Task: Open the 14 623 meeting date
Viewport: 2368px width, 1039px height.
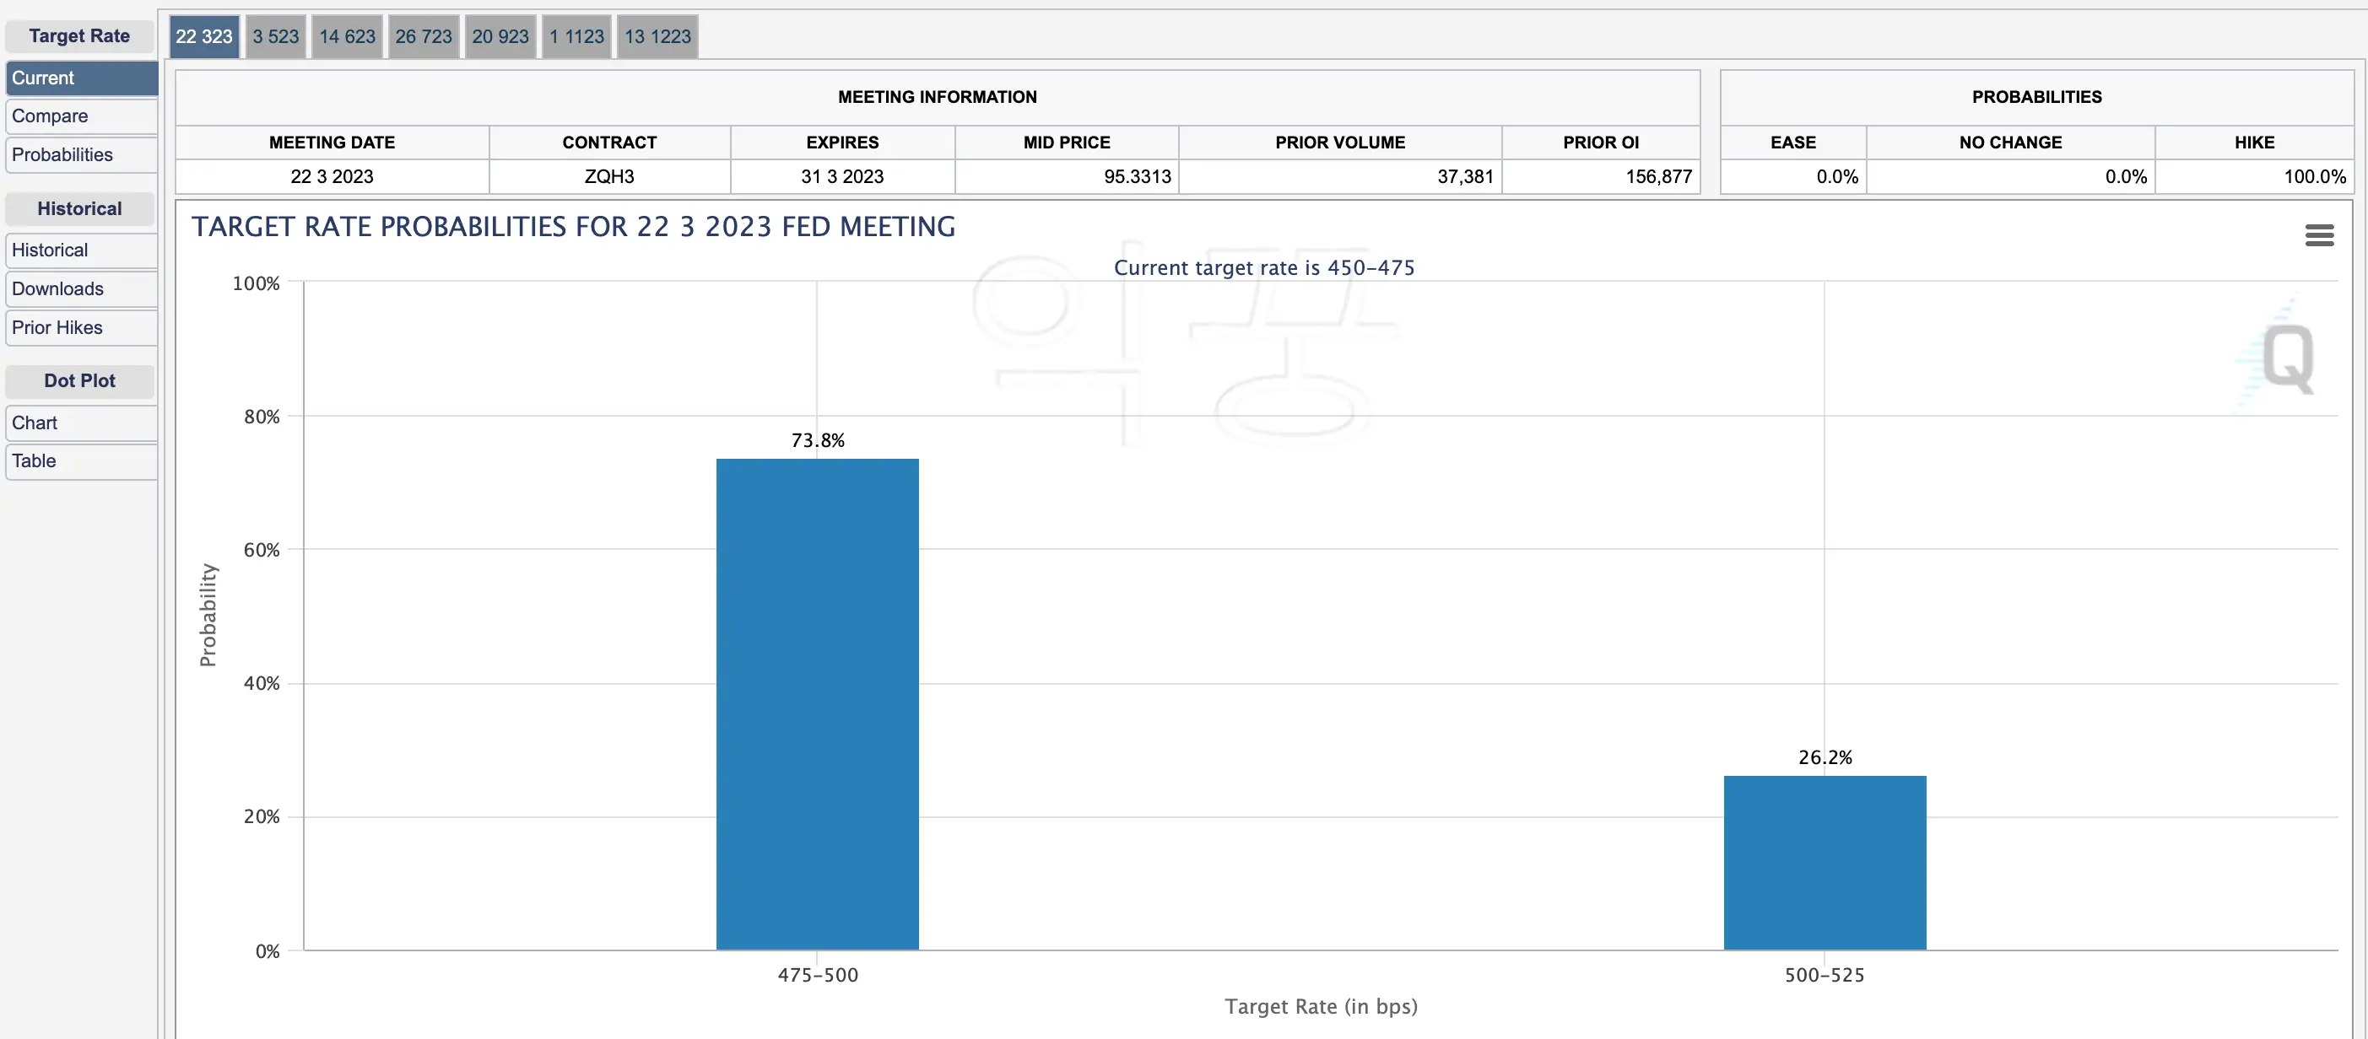Action: point(347,35)
